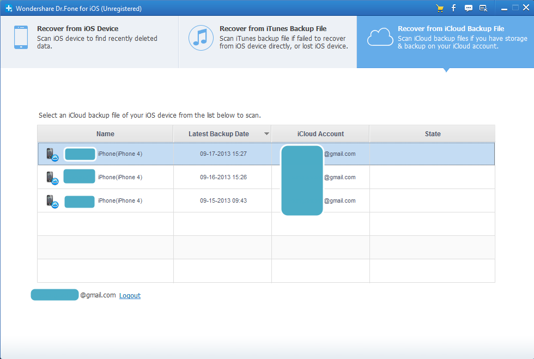Click @gmail.com account in 09-17 row

point(340,154)
